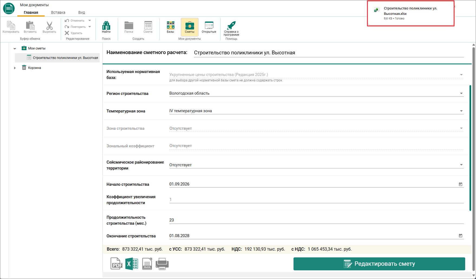Export the estimate to Excel
476x279 pixels.
pos(132,264)
